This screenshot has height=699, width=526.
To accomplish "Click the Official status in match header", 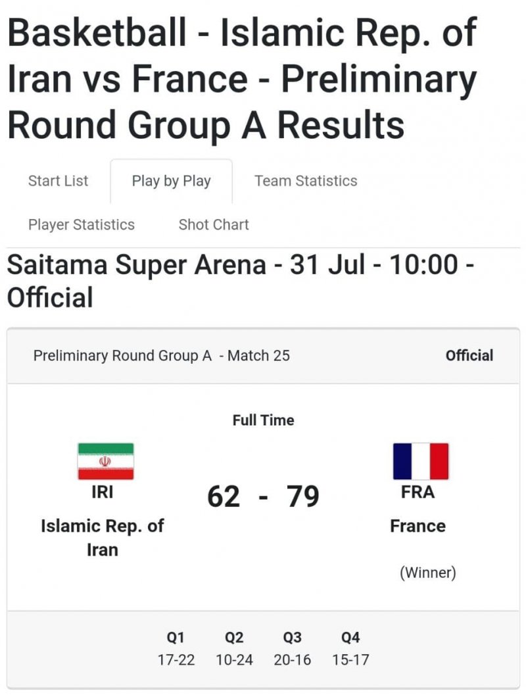I will tap(469, 356).
